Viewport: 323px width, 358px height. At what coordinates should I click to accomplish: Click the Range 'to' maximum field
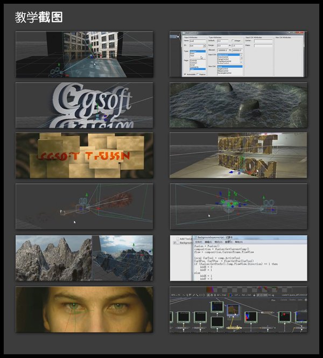tap(237, 46)
